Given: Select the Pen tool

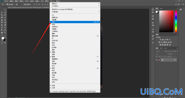Looking at the screenshot, I should coord(2,28).
